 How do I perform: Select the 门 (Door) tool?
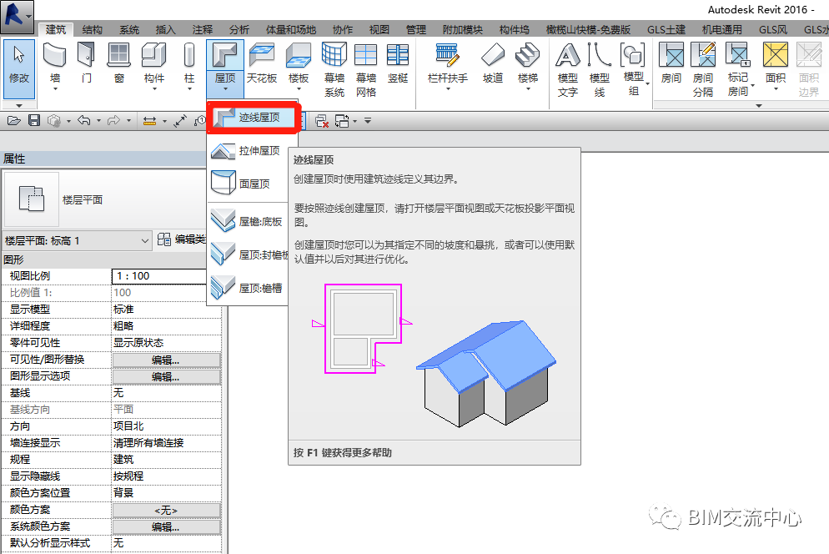(x=86, y=63)
